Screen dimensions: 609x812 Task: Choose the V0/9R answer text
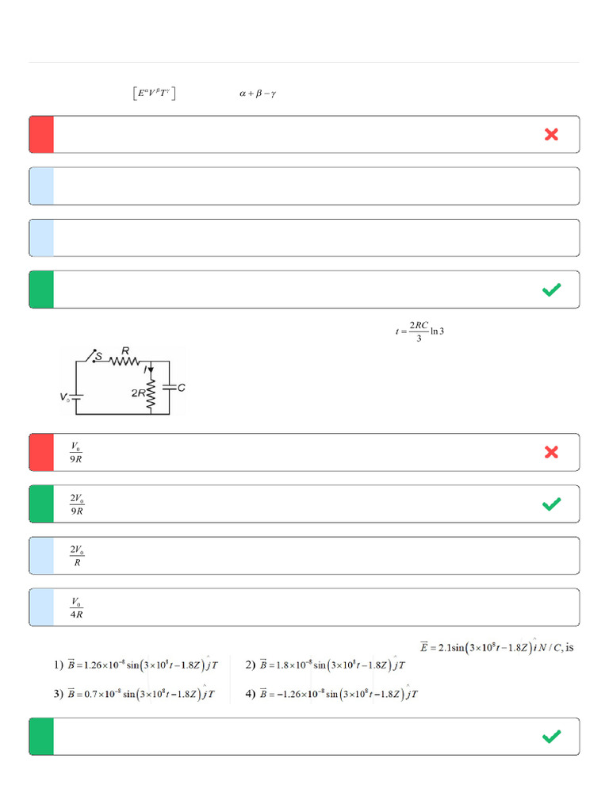[76, 452]
